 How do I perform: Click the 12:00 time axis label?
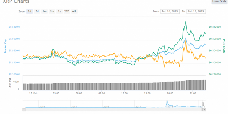click(x=124, y=93)
